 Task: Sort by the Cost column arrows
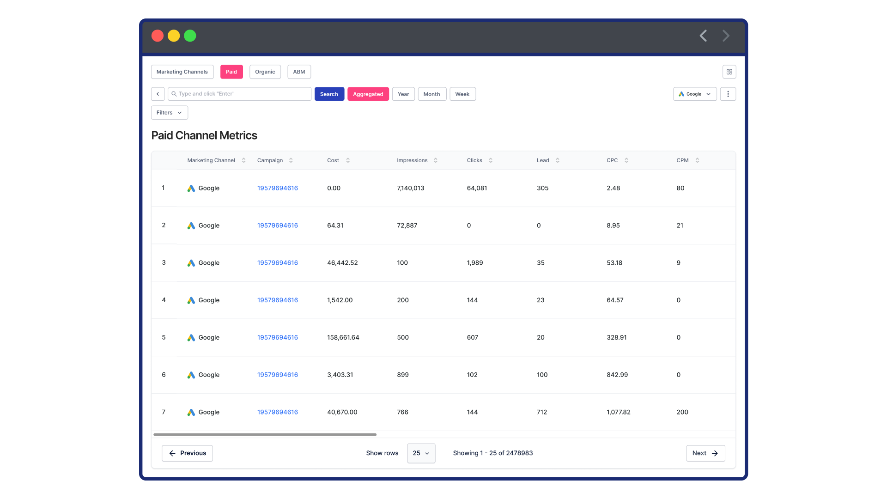click(348, 160)
